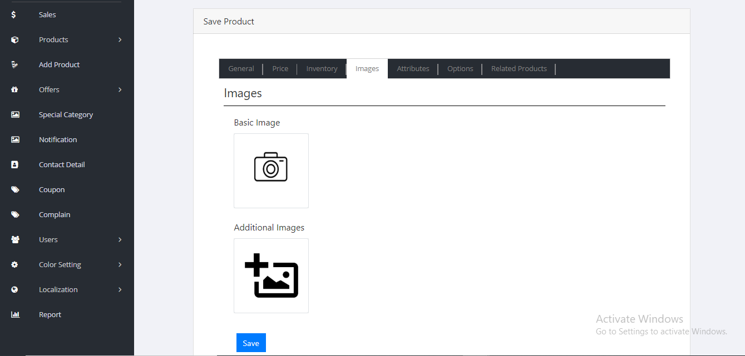Image resolution: width=745 pixels, height=356 pixels.
Task: Click the camera icon to upload basic image
Action: pyautogui.click(x=271, y=167)
